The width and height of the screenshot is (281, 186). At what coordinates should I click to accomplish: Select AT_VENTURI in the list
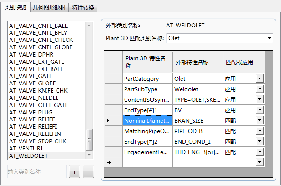pos(26,149)
